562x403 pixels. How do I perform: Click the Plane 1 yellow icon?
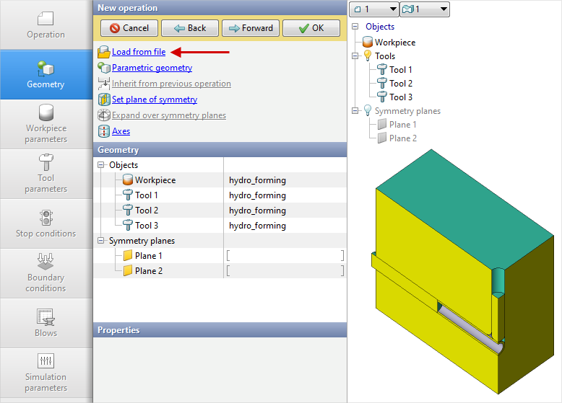pos(128,256)
